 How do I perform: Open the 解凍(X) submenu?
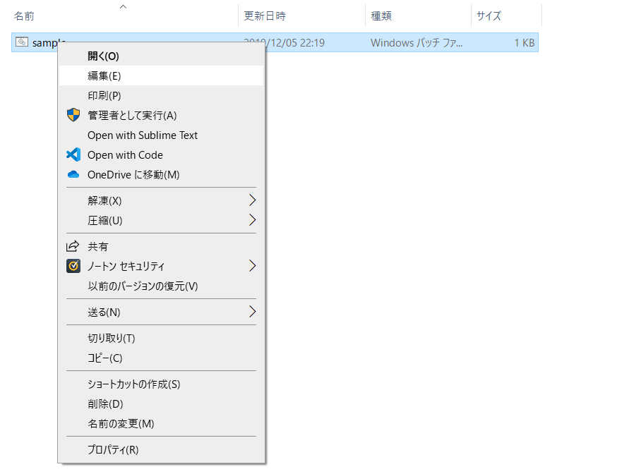click(161, 200)
